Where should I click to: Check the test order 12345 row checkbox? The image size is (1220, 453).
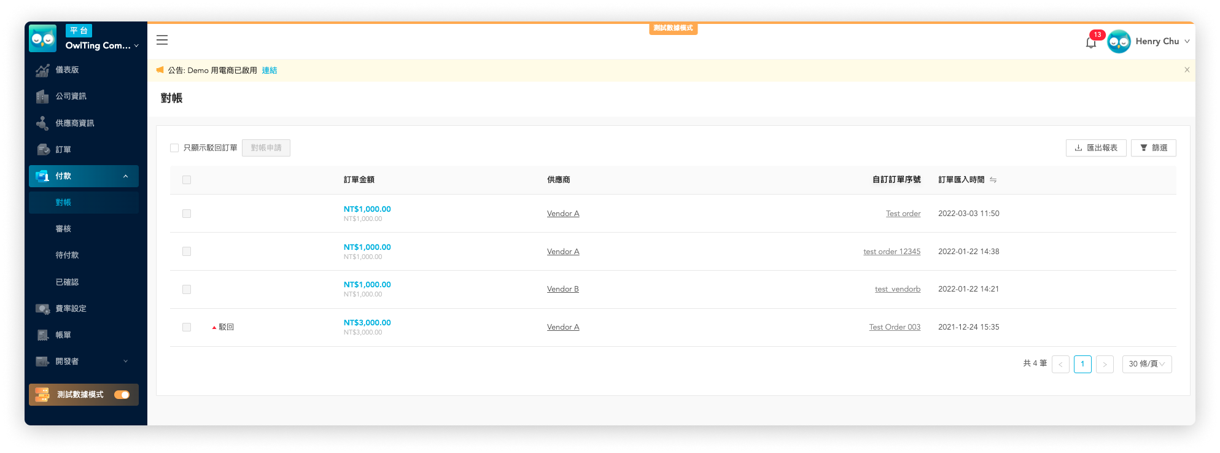[187, 252]
